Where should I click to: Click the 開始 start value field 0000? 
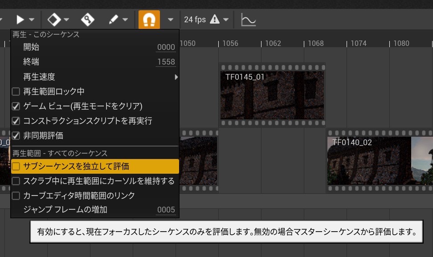(166, 47)
